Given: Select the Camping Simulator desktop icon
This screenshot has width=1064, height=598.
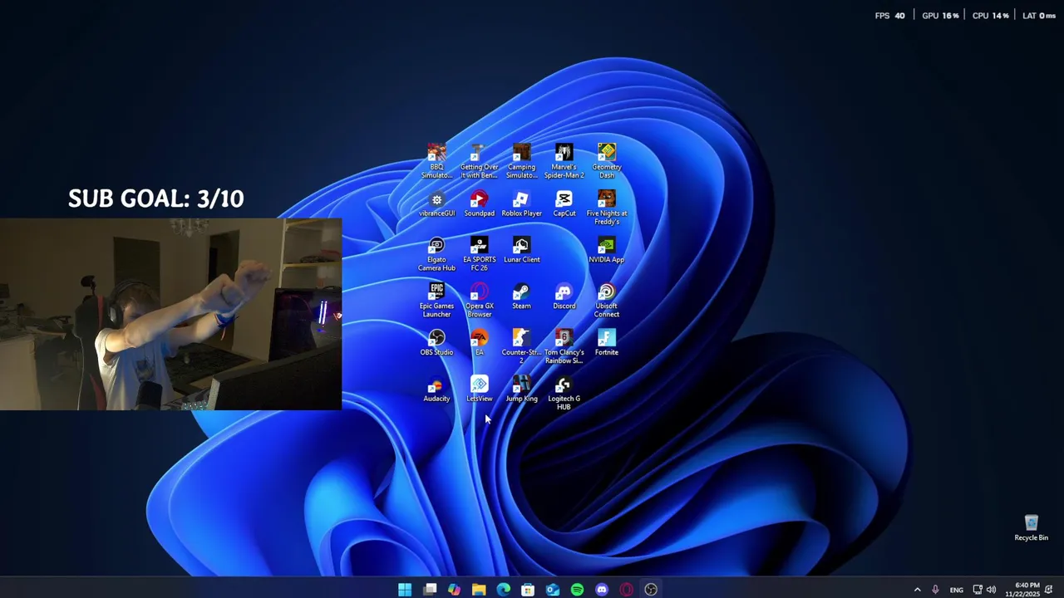Looking at the screenshot, I should (521, 161).
